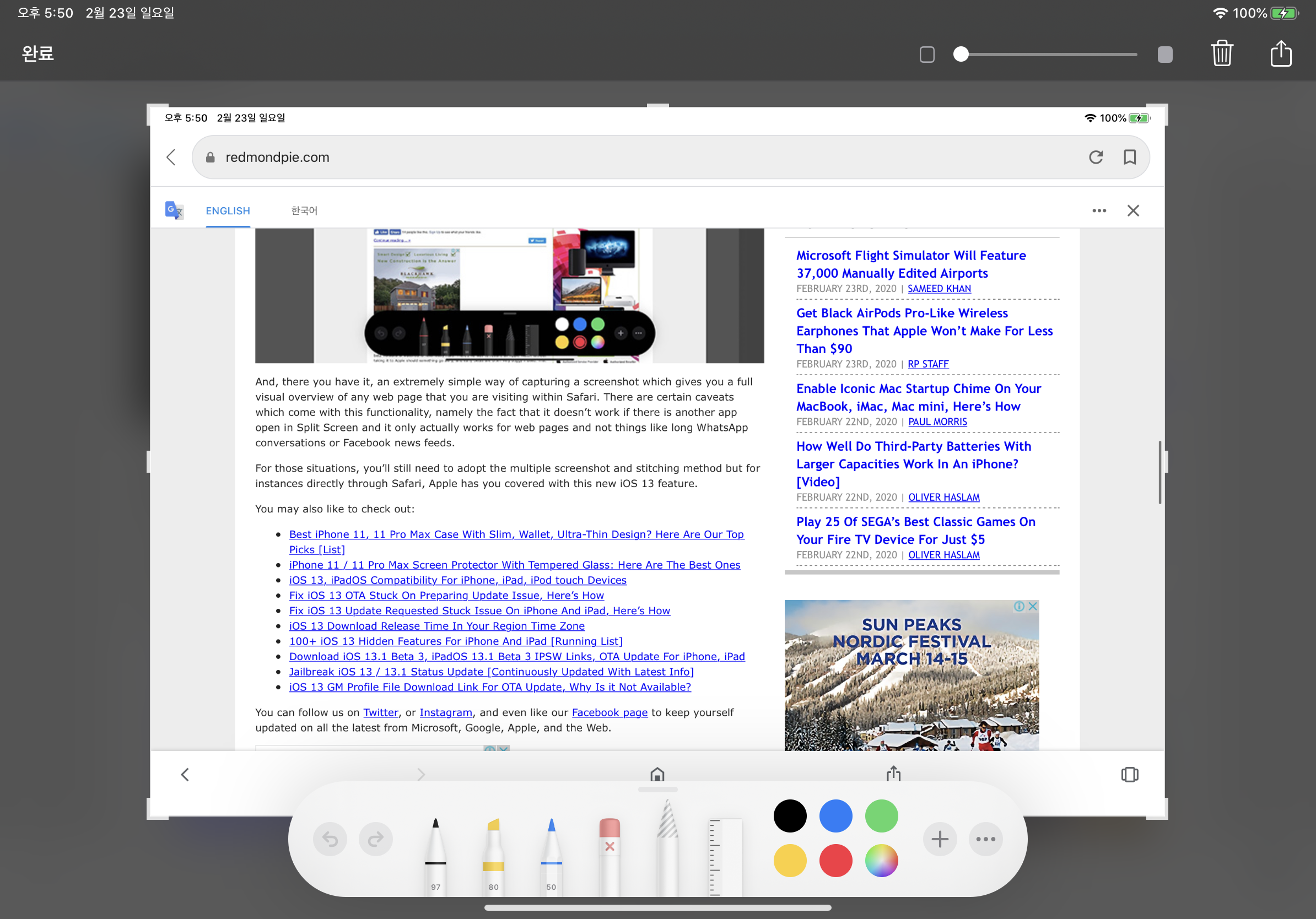The image size is (1316, 919).
Task: Tap the opacity slider knob
Action: tap(961, 55)
